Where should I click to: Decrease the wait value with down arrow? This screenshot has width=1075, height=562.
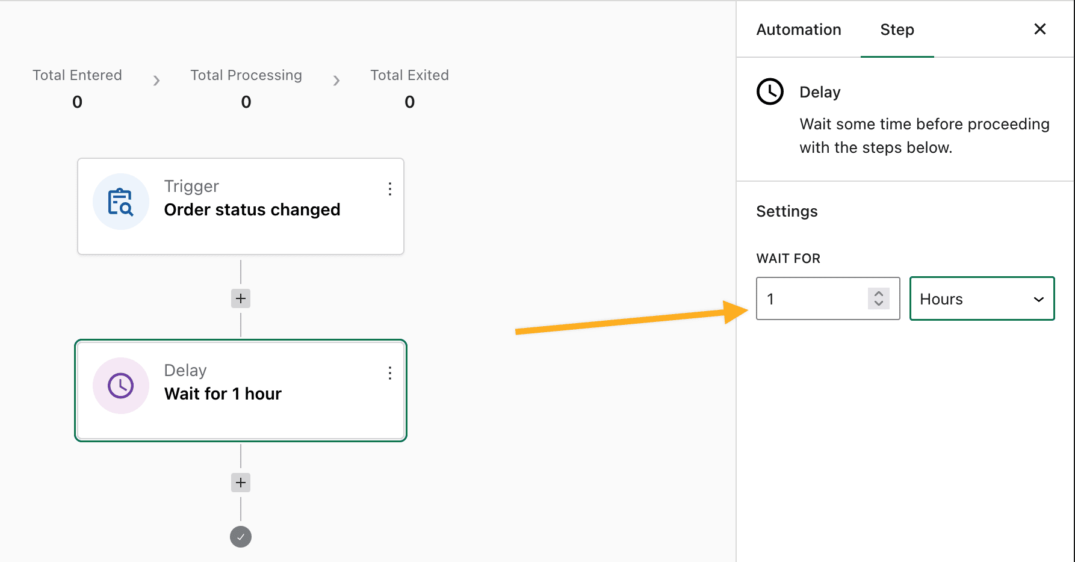click(x=879, y=303)
